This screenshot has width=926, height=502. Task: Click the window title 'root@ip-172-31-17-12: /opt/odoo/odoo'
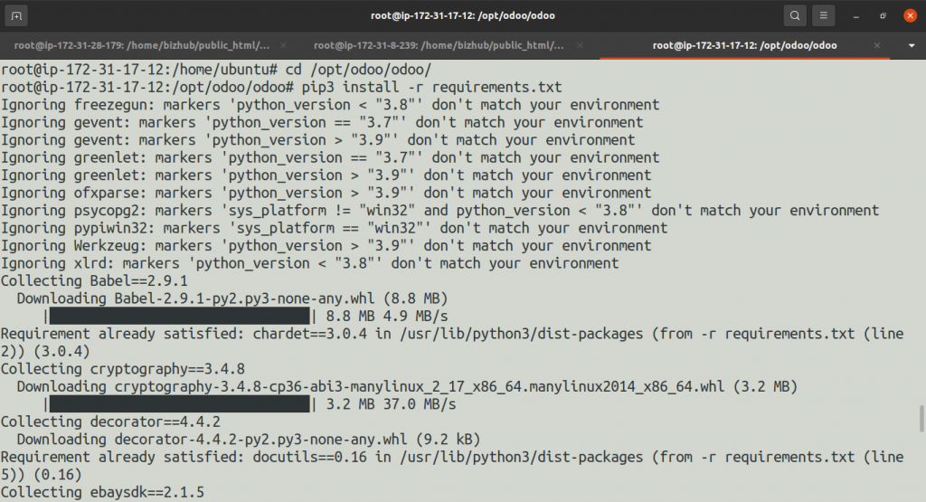tap(463, 16)
